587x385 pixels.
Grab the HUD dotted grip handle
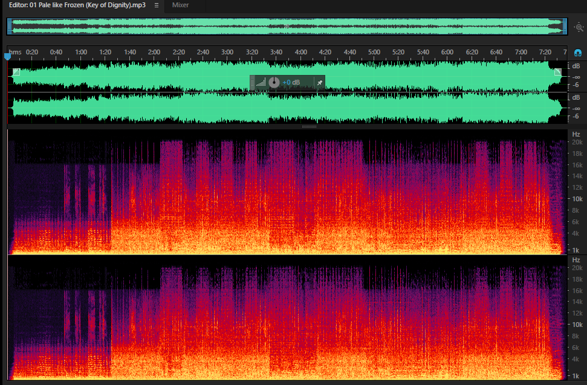pyautogui.click(x=252, y=83)
